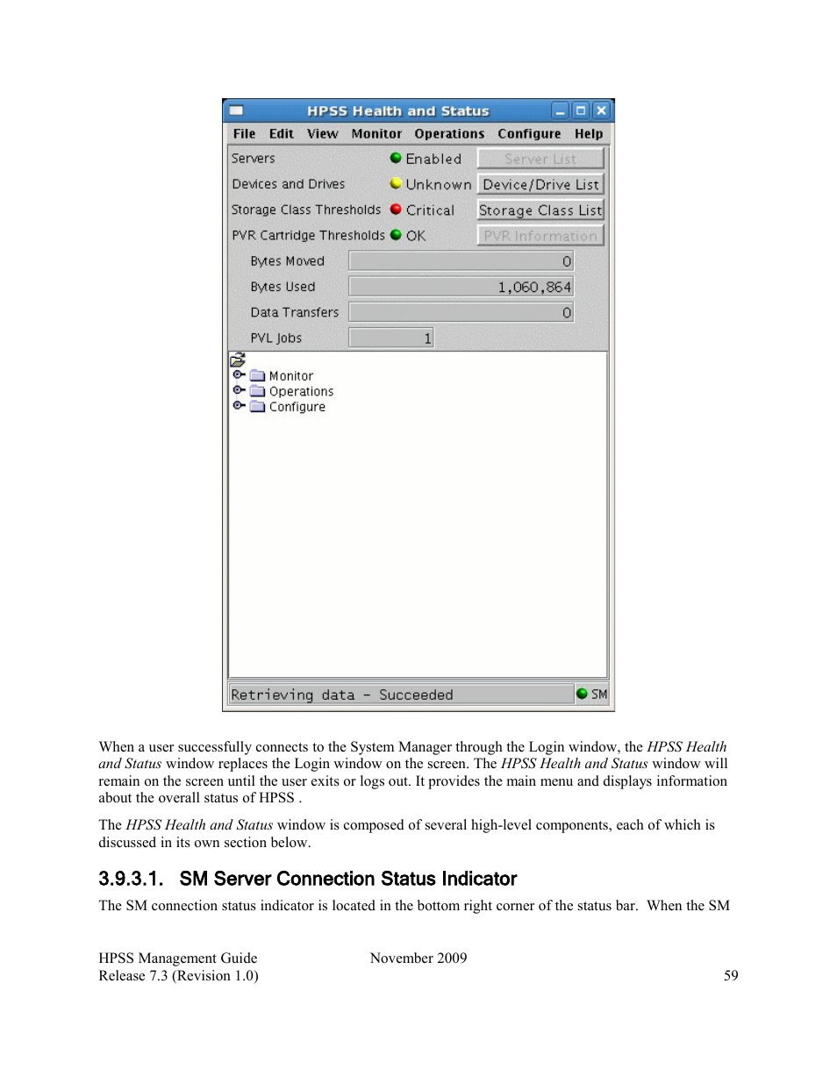Screen dimensions: 837x1083
Task: Click the green SM connection status indicator
Action: 582,694
